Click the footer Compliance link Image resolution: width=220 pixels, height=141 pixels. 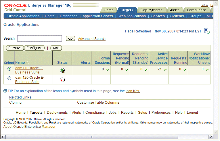[95, 113]
